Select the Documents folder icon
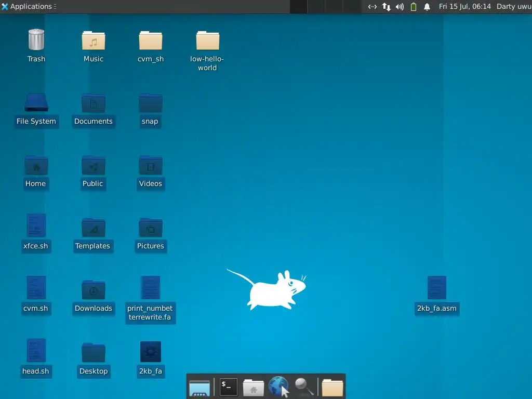Viewport: 532px width, 399px height. click(94, 103)
